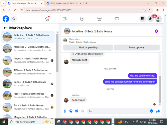Image resolution: width=167 pixels, height=125 pixels.
Task: Open Jackeline 3 Beds 2 Baths conversation
Action: point(28,37)
